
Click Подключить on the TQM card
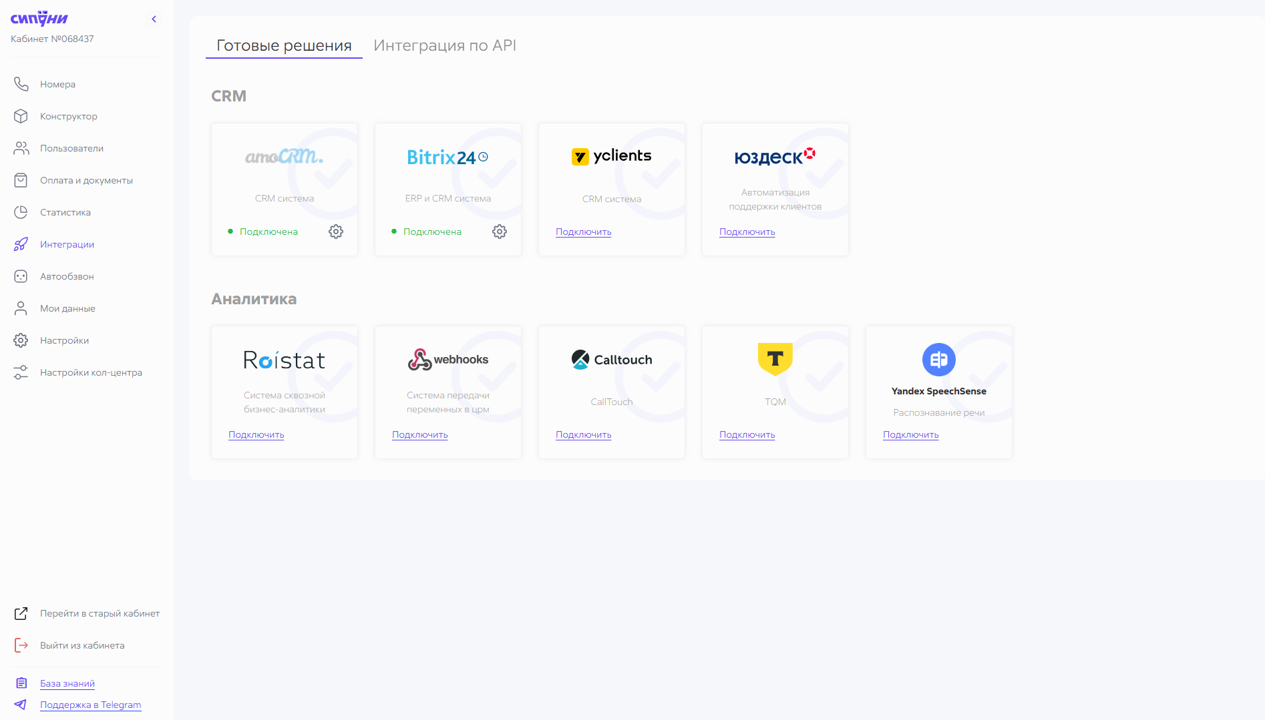click(x=747, y=434)
